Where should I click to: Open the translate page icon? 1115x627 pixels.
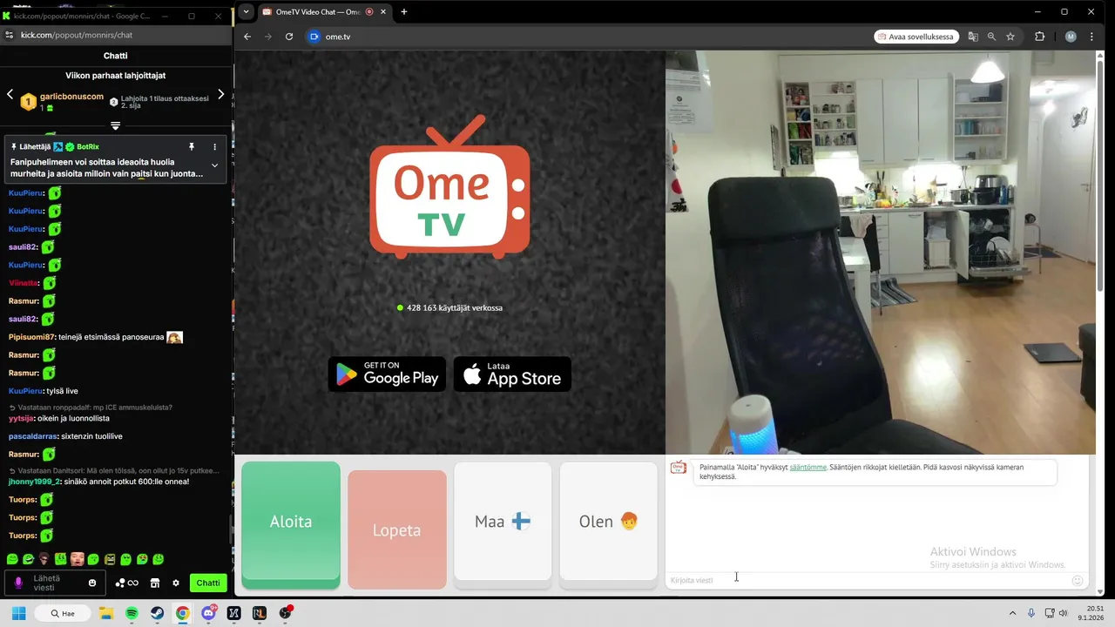(x=973, y=37)
